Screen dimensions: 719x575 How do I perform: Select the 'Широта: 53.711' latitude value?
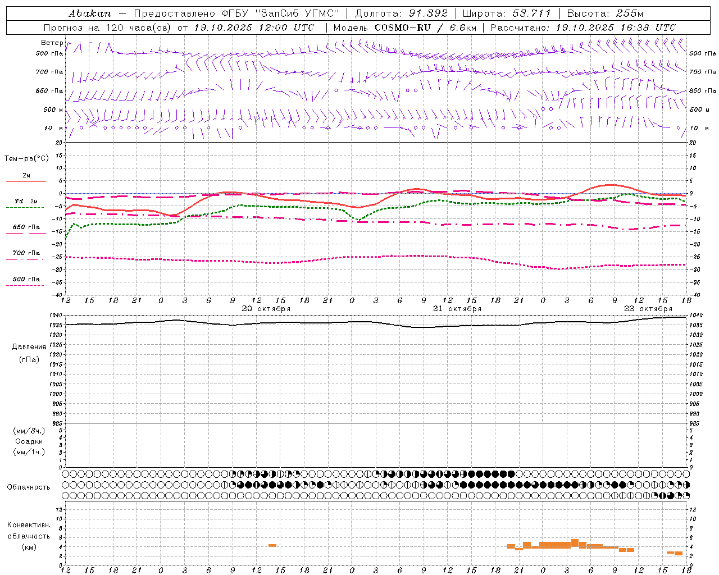506,13
